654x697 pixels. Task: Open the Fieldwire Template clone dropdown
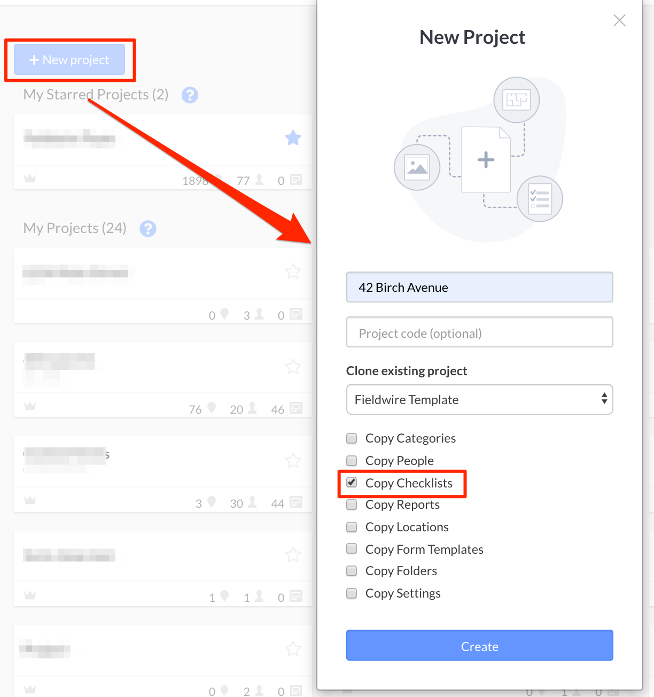click(479, 399)
